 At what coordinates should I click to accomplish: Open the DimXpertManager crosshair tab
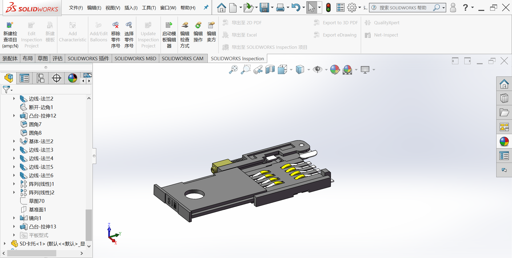[57, 78]
